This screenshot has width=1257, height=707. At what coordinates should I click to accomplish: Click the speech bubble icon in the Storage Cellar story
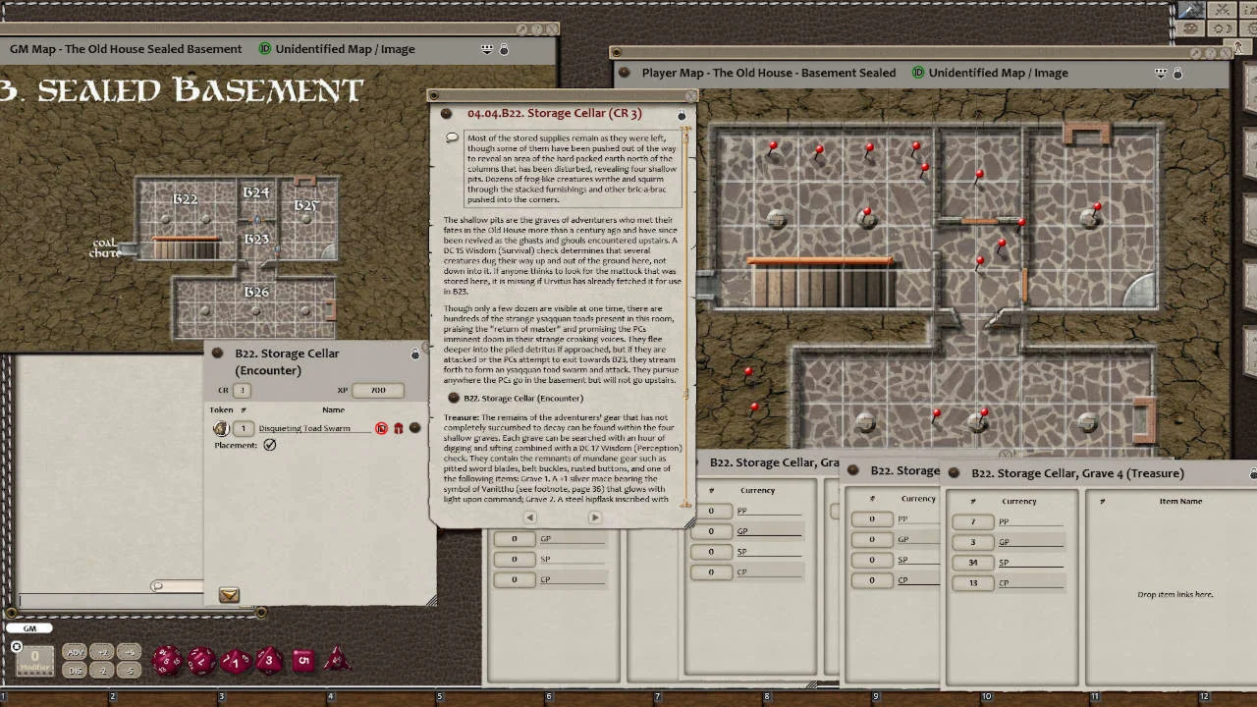click(452, 137)
